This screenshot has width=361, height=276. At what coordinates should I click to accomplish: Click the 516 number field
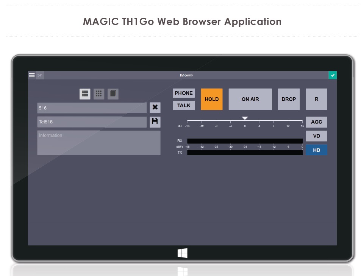pyautogui.click(x=92, y=108)
